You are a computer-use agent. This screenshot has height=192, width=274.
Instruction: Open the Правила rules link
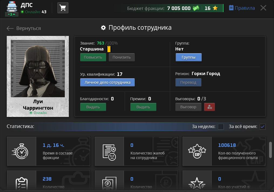pyautogui.click(x=242, y=8)
